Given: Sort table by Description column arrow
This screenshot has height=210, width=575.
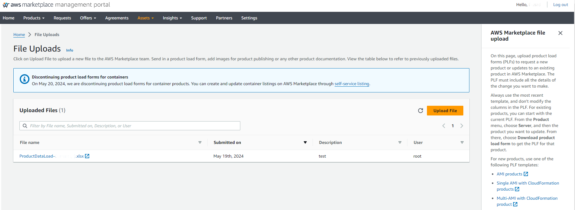Looking at the screenshot, I should [400, 142].
